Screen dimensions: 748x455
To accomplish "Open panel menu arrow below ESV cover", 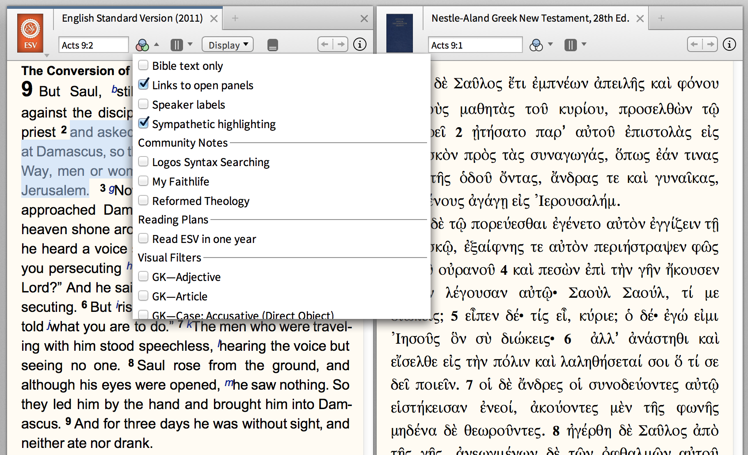I will tap(46, 56).
